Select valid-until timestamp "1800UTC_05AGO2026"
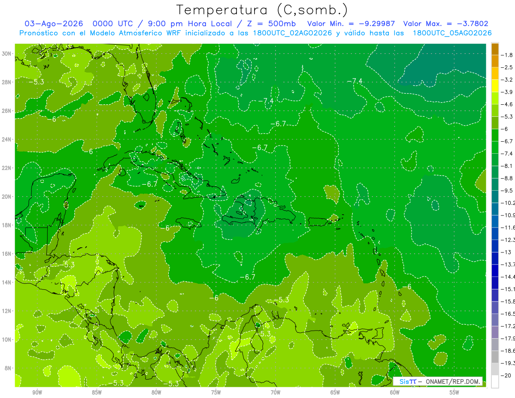This screenshot has height=398, width=515. (452, 33)
